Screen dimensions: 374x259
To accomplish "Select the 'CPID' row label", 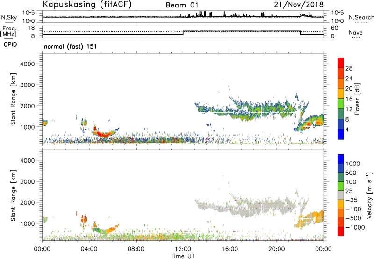I will pyautogui.click(x=10, y=44).
